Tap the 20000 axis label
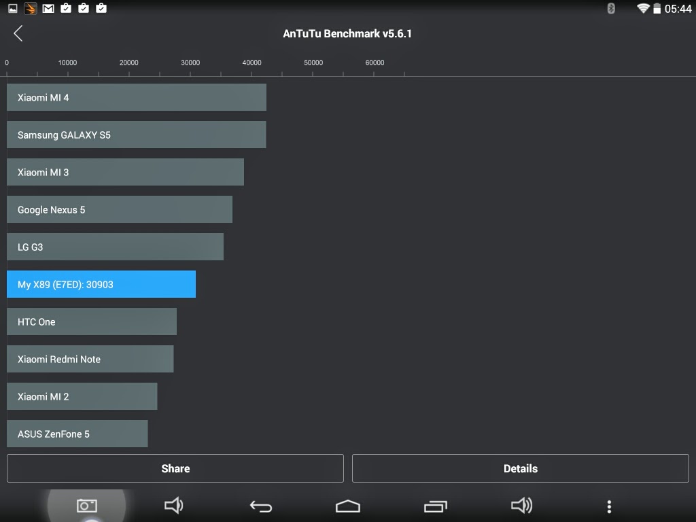 [x=128, y=63]
